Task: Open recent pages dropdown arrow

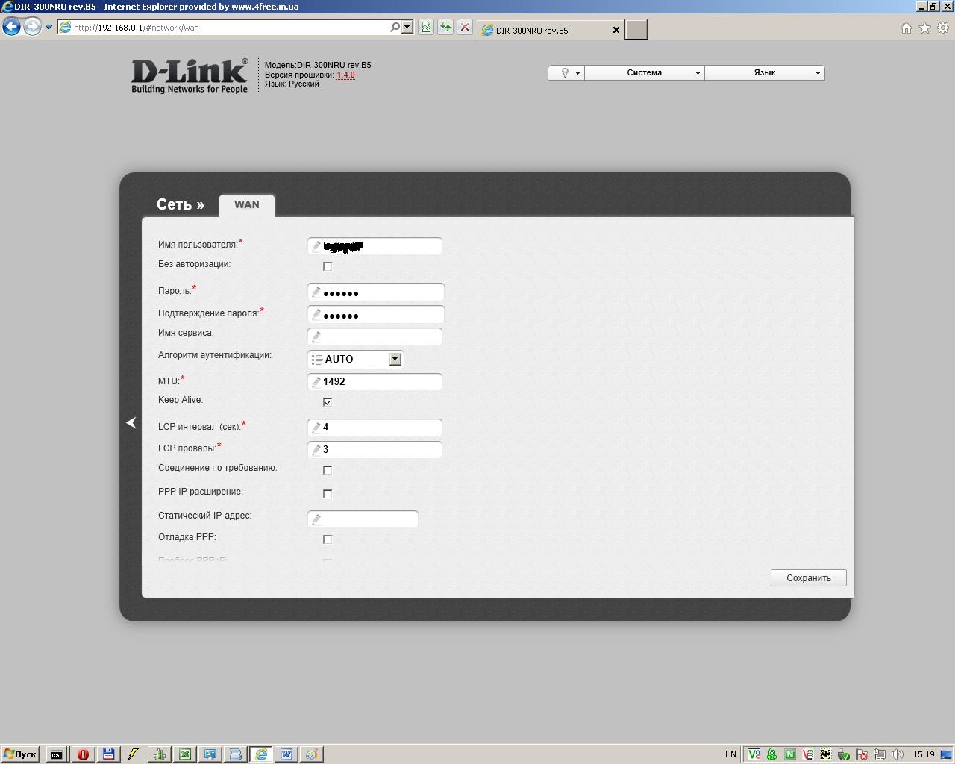Action: [x=49, y=27]
